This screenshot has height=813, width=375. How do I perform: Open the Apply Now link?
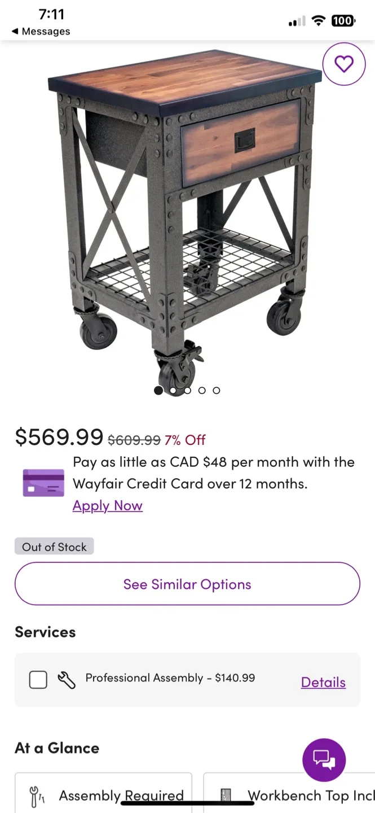pos(107,505)
